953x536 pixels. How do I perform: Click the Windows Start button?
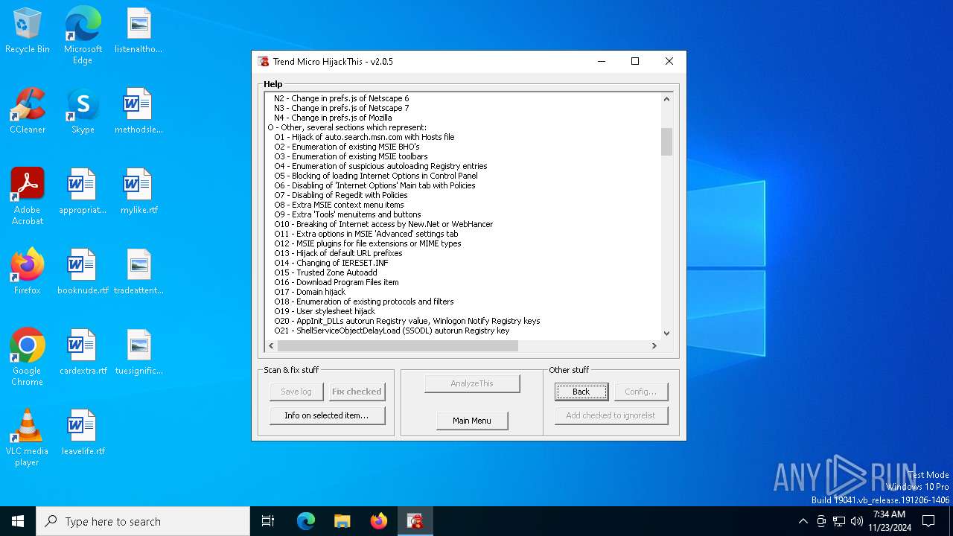click(x=18, y=521)
